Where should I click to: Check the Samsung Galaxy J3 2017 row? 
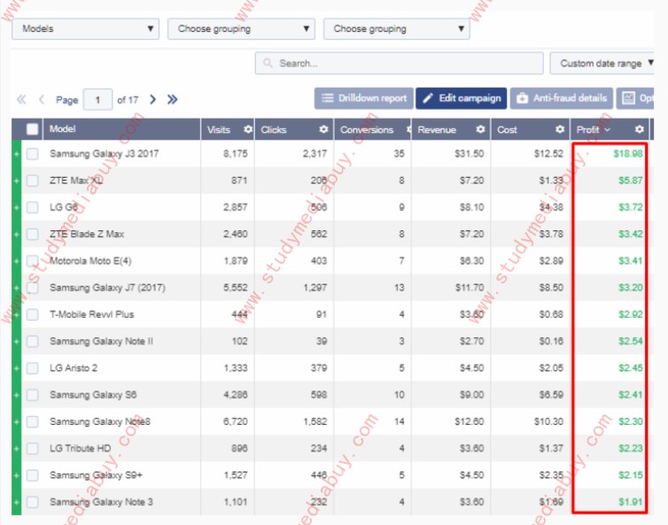tap(33, 154)
